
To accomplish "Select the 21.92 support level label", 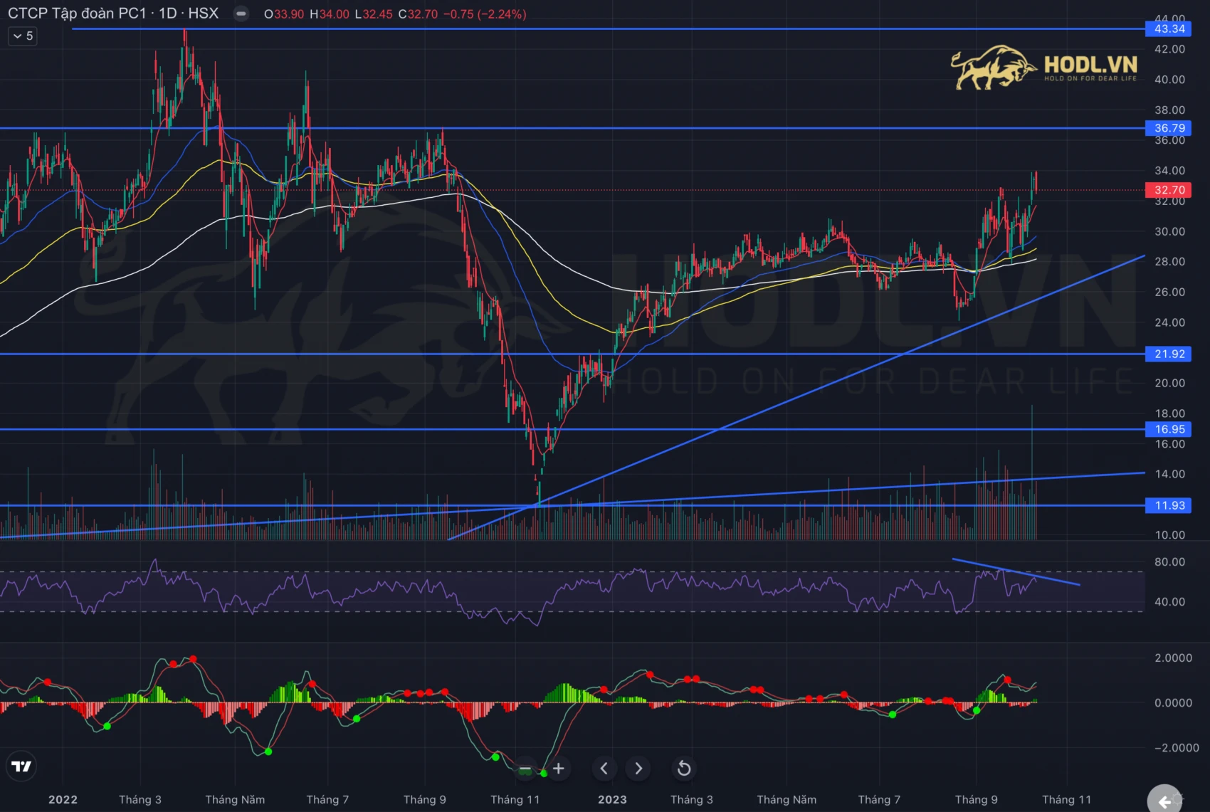I will (x=1169, y=354).
